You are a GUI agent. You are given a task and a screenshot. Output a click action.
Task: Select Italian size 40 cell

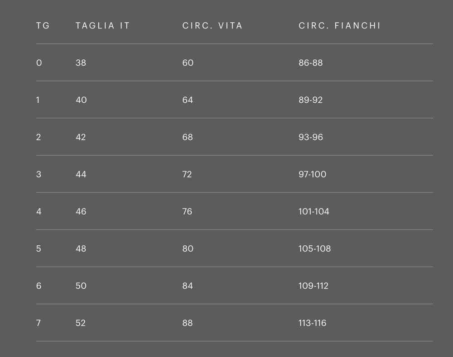coord(81,100)
